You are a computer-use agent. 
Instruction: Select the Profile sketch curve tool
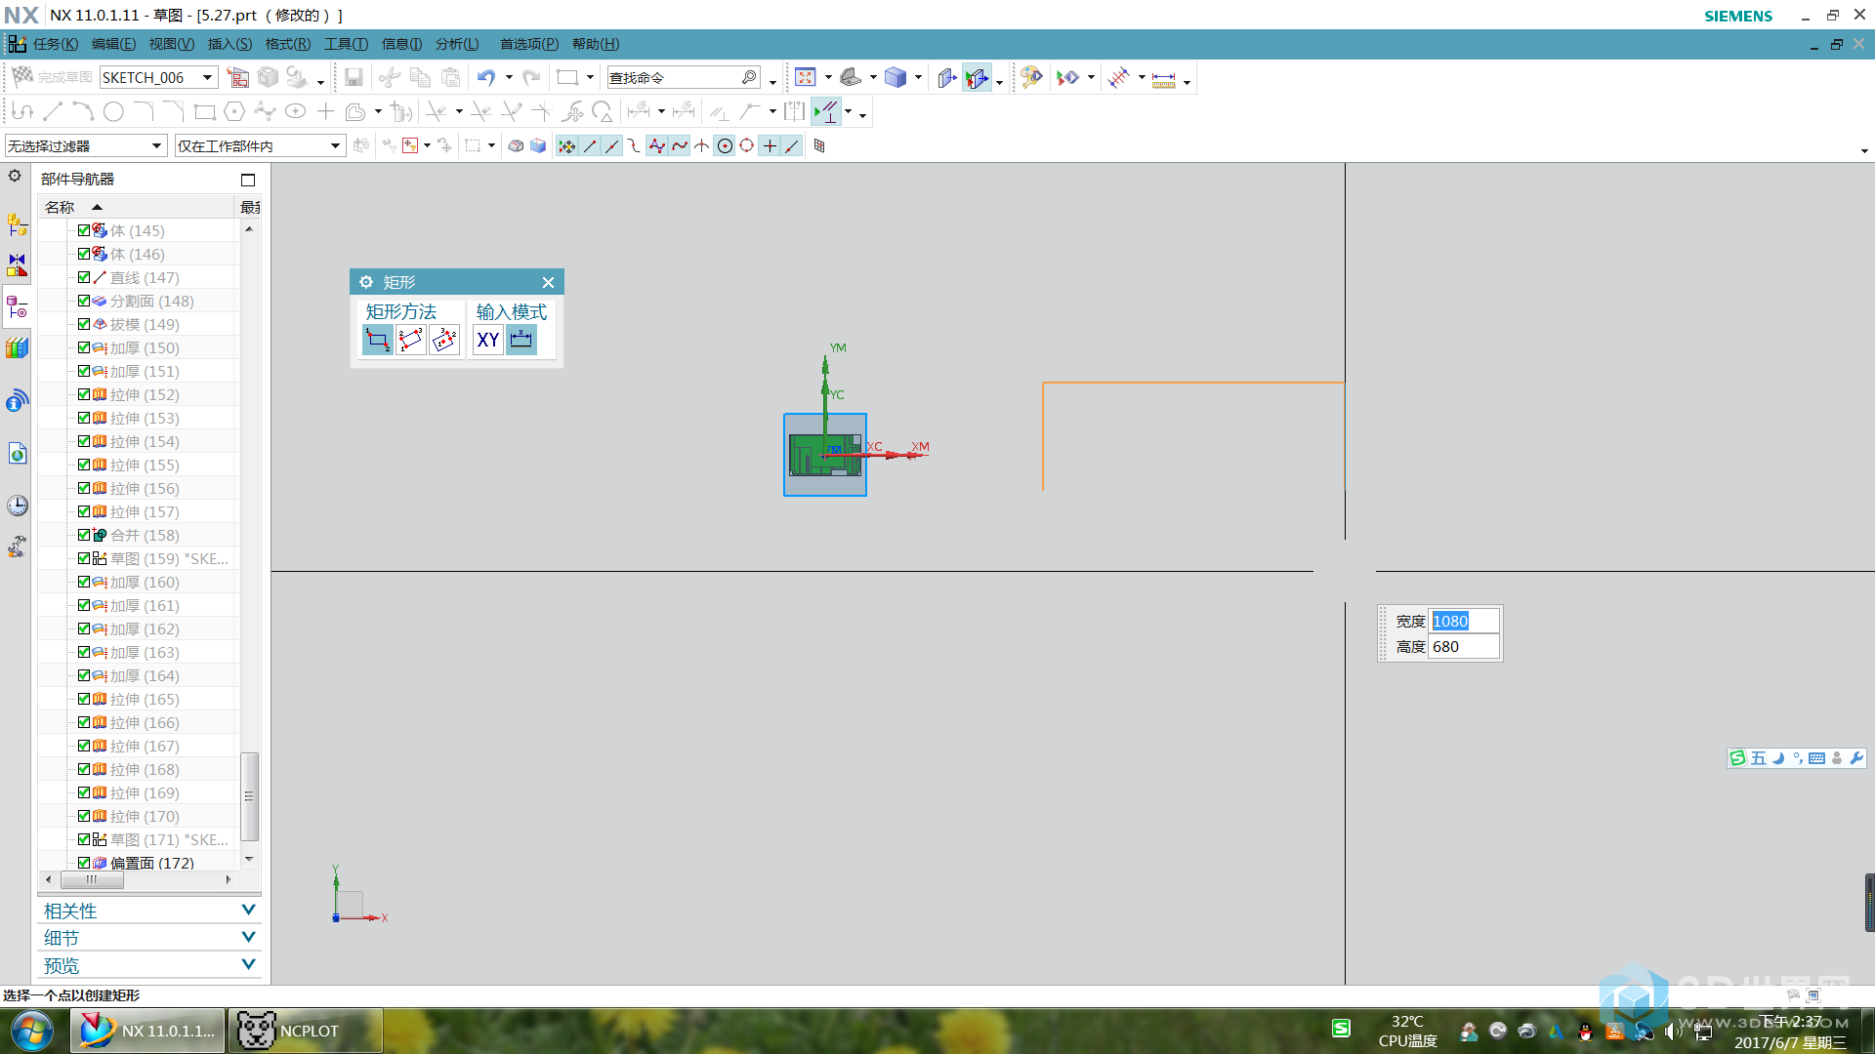22,111
